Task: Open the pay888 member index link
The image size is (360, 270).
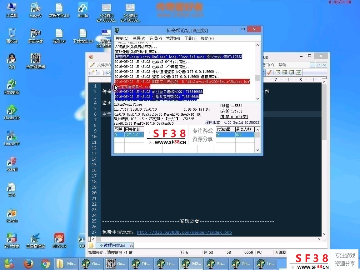Action: (184, 232)
